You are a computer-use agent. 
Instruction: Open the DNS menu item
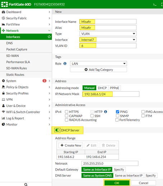pyautogui.click(x=26, y=43)
